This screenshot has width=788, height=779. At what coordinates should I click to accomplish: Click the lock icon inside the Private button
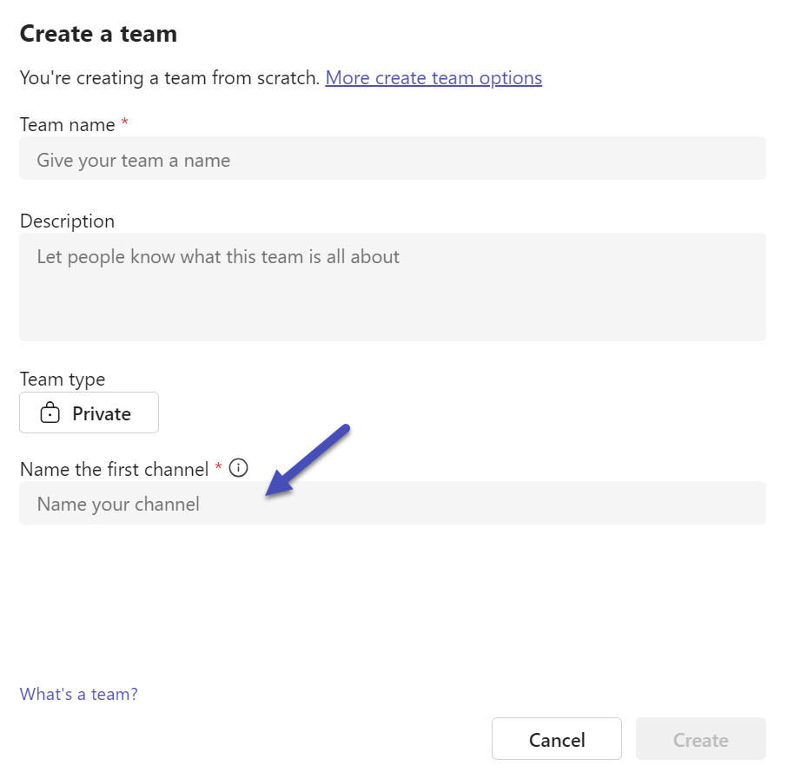pos(48,412)
